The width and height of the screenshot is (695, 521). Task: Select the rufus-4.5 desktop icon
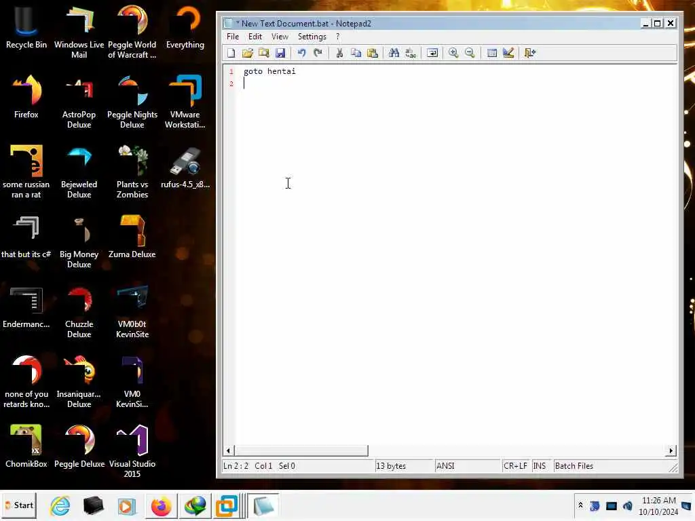185,168
